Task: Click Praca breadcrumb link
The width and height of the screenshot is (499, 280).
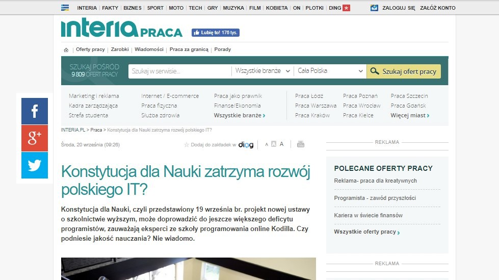Action: click(x=96, y=130)
